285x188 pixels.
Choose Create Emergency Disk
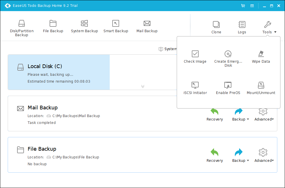click(x=228, y=59)
